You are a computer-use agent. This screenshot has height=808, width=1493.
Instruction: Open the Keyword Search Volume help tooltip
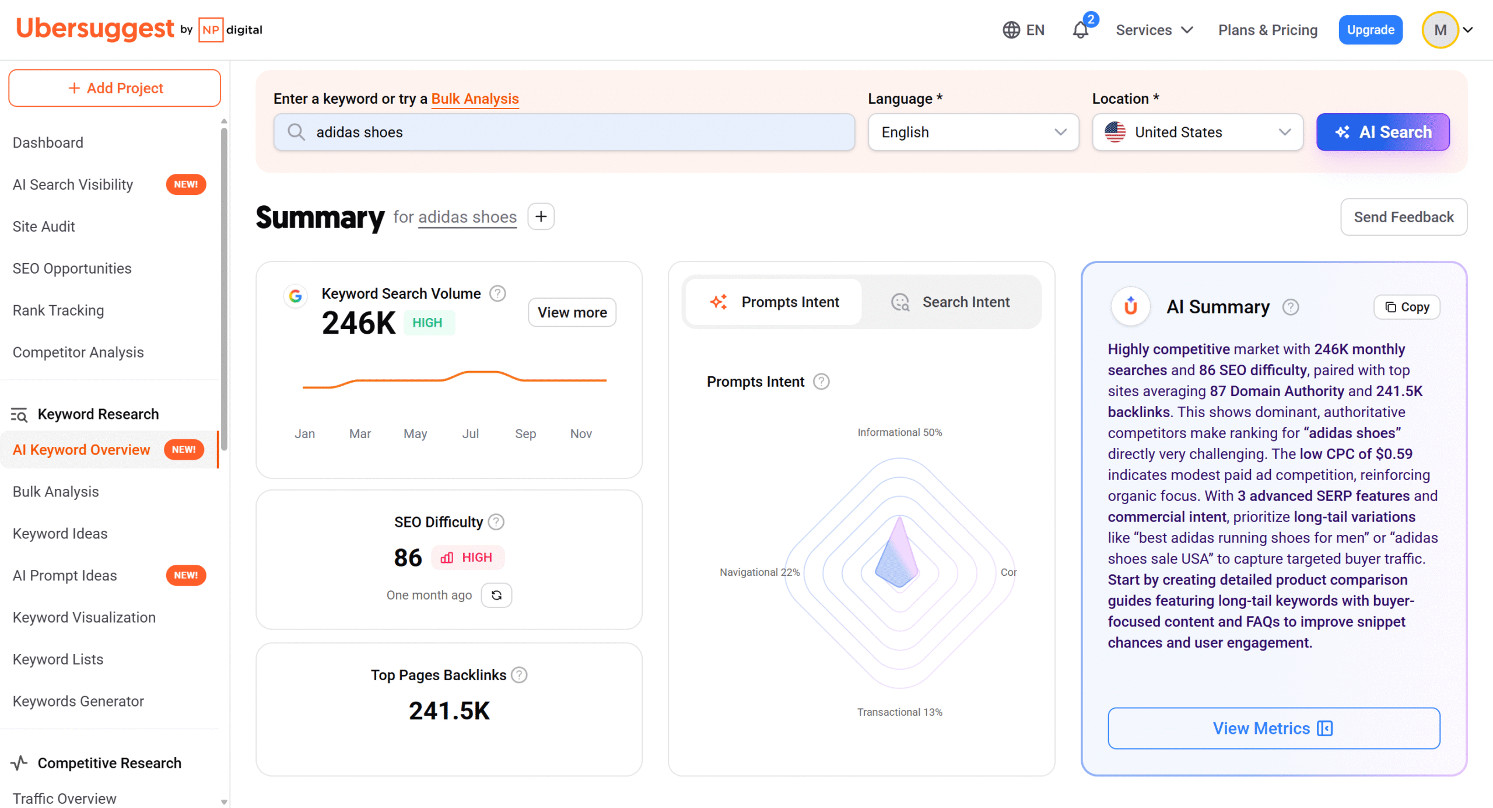497,293
